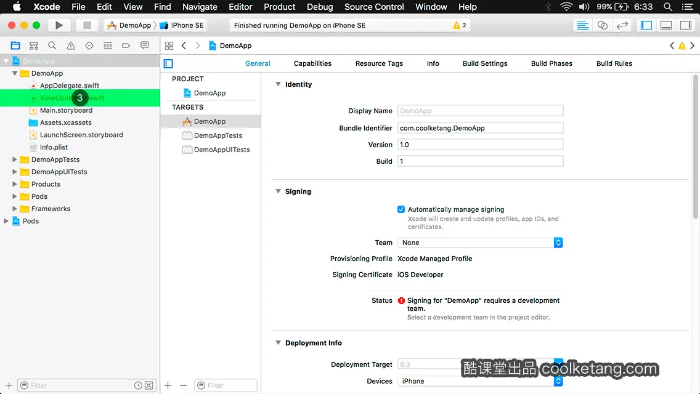Open the Devices dropdown
The image size is (700, 394).
coord(480,381)
